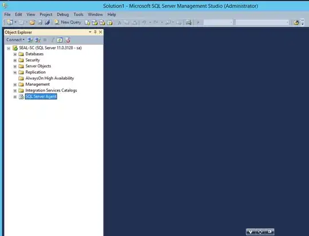Click the four-arrow move icon on floating bar

pos(260,232)
